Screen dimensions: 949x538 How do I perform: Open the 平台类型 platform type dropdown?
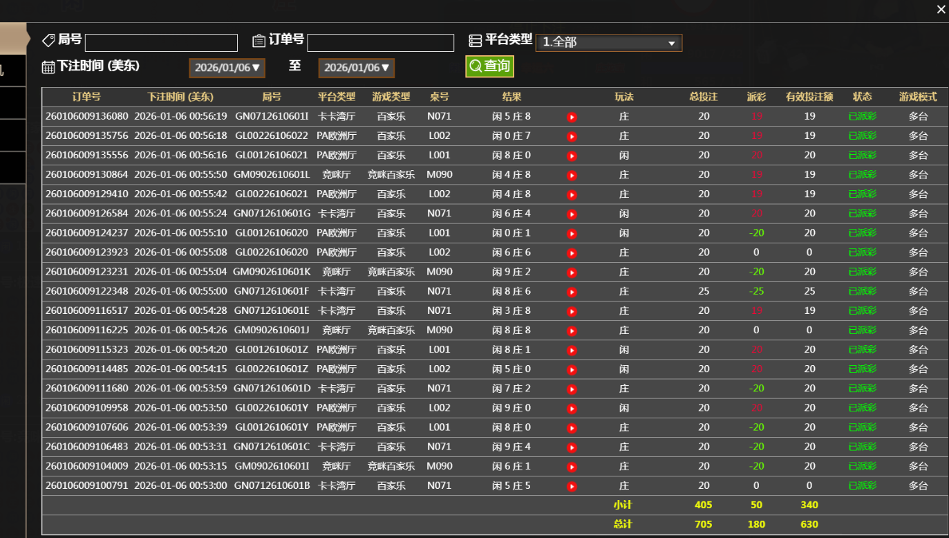[x=608, y=43]
